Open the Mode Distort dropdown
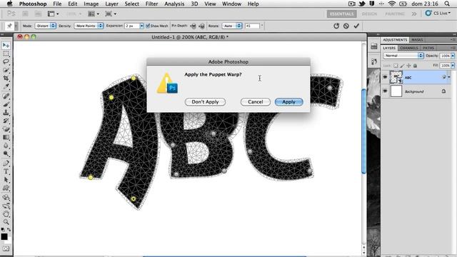457x257 pixels. pyautogui.click(x=45, y=26)
